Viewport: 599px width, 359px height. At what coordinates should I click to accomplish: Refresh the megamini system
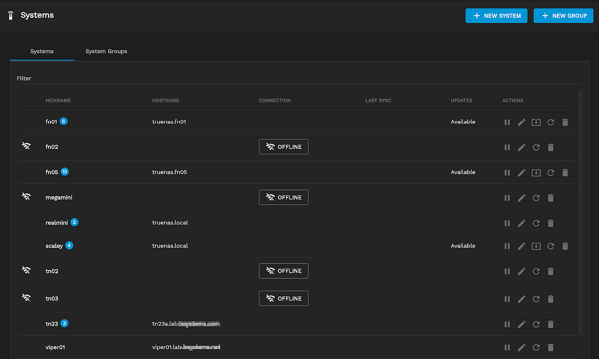pyautogui.click(x=536, y=198)
